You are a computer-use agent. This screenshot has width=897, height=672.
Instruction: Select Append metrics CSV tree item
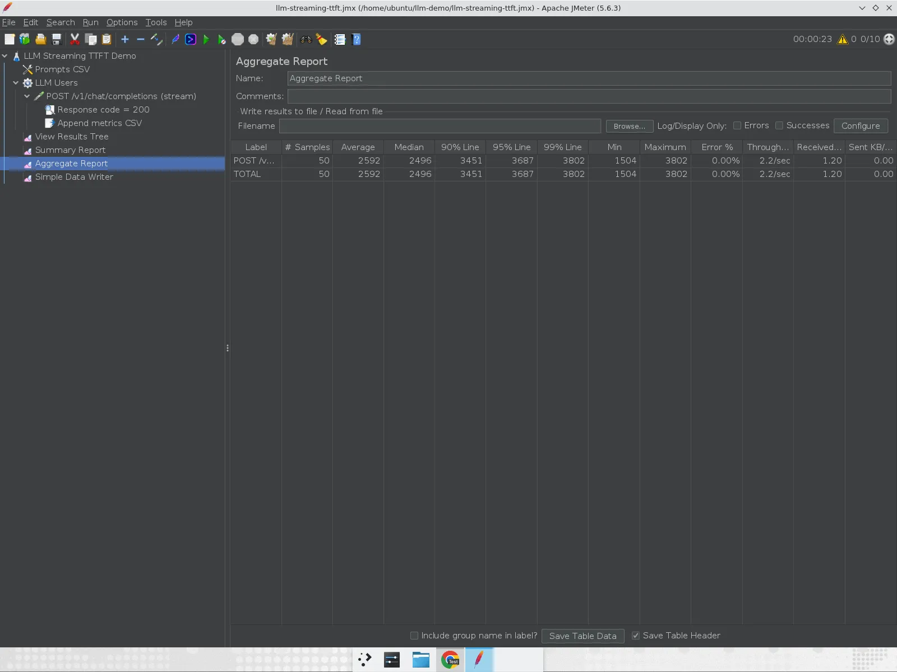pyautogui.click(x=100, y=123)
